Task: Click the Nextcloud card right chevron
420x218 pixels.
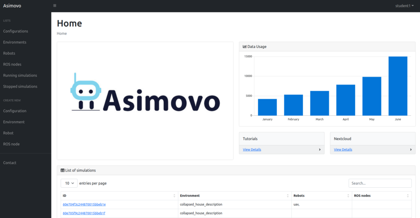Action: [x=411, y=149]
